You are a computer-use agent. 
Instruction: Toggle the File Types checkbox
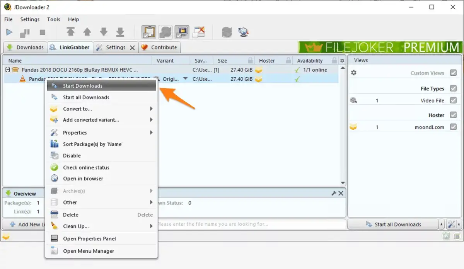(454, 89)
